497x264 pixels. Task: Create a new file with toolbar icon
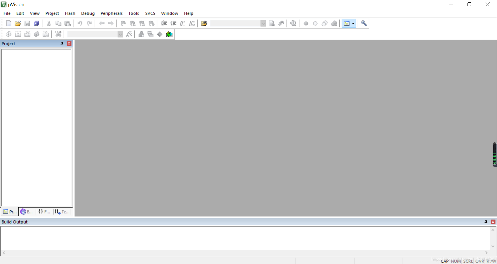[x=9, y=24]
